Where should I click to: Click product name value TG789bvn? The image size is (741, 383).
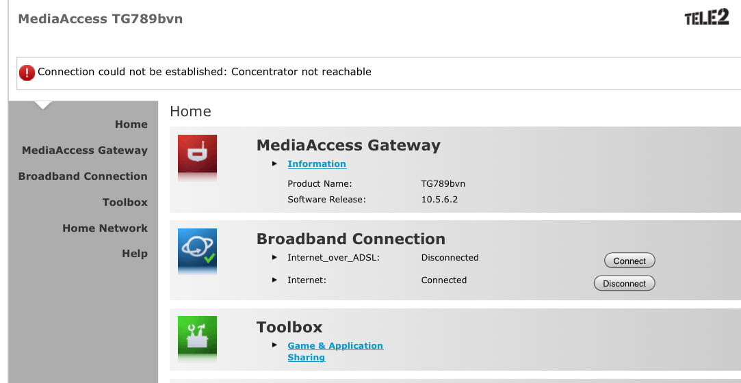click(443, 184)
